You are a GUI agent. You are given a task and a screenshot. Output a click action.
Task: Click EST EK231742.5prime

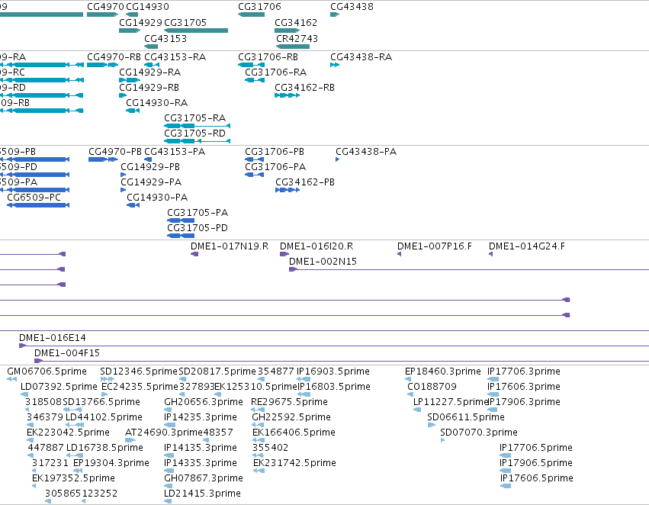point(294,463)
